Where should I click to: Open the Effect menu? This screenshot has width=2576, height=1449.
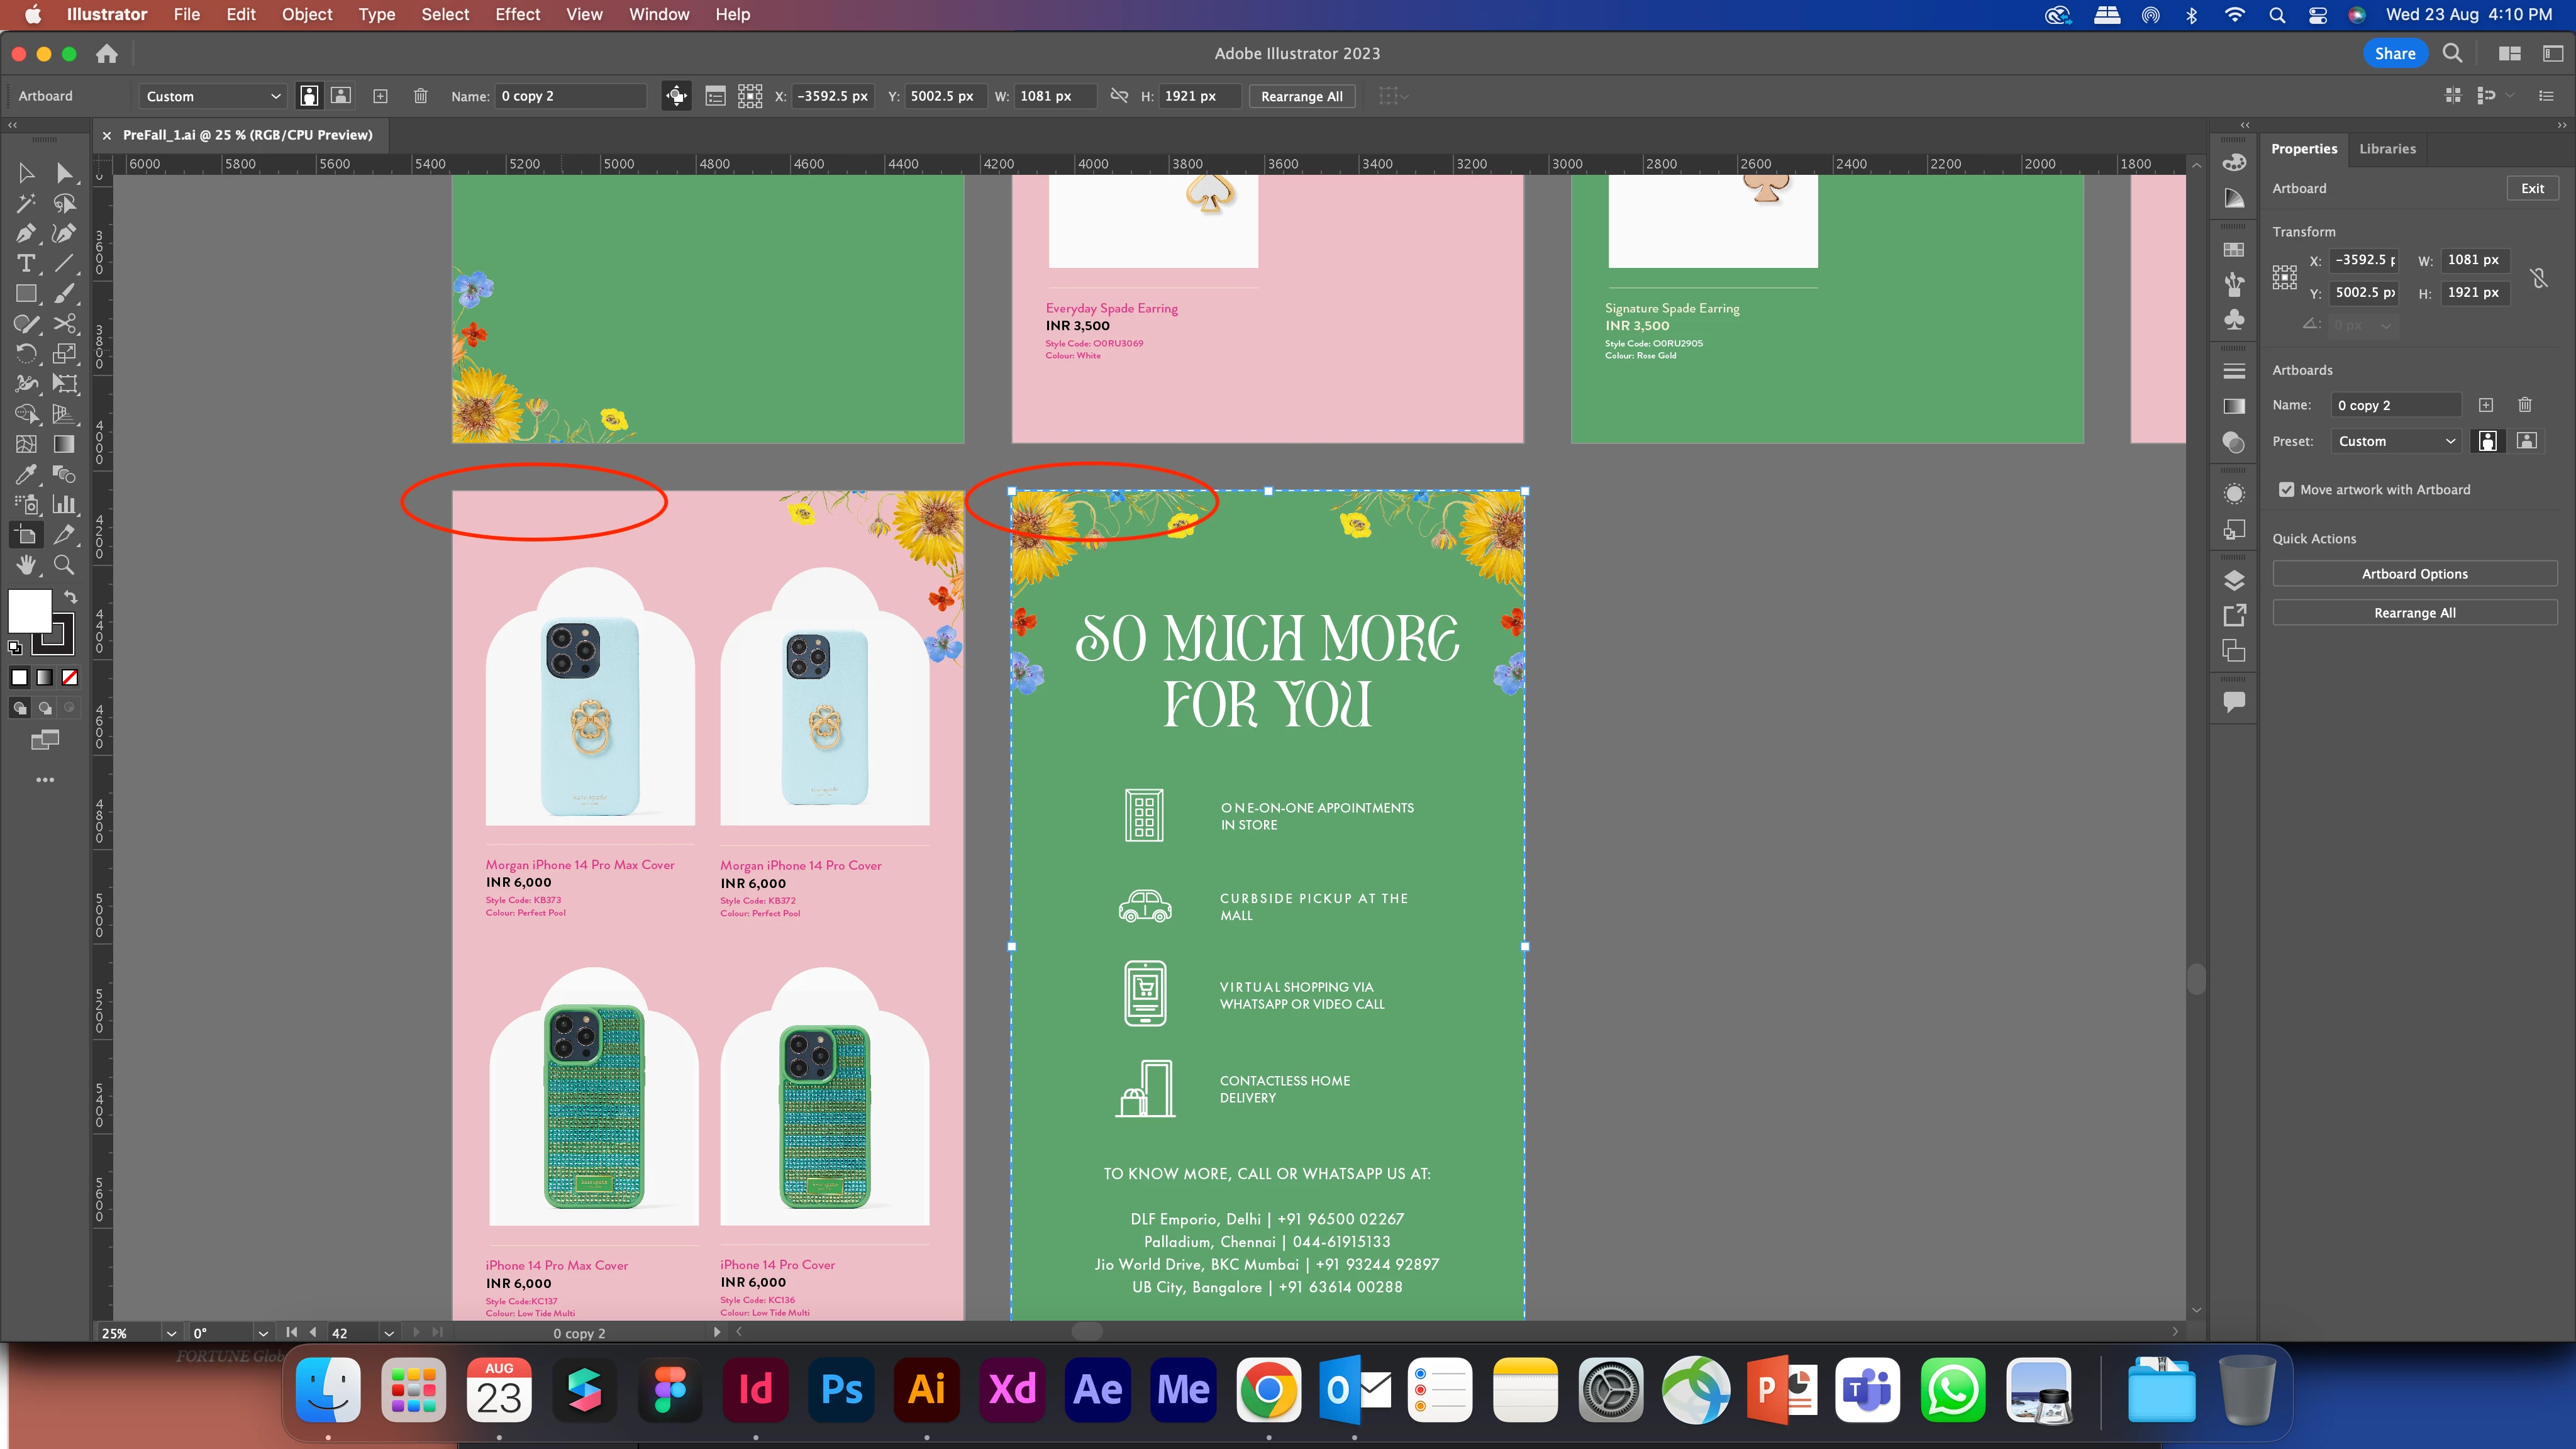tap(517, 14)
